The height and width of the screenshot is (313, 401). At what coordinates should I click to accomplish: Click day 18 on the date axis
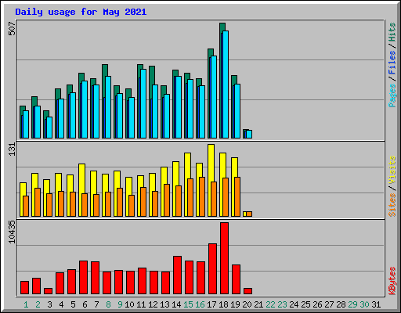tap(223, 304)
